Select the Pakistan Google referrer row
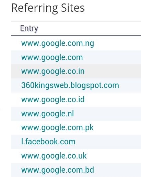This screenshot has width=141, height=182. 76,128
